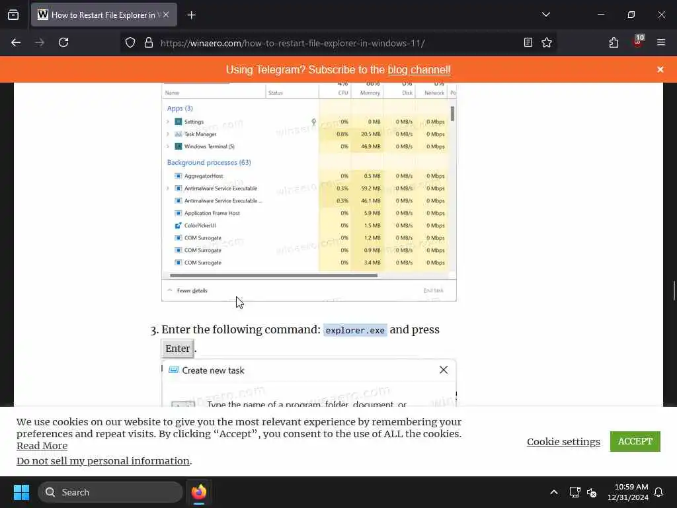677x508 pixels.
Task: Click the Create new task dialog image
Action: (309, 383)
